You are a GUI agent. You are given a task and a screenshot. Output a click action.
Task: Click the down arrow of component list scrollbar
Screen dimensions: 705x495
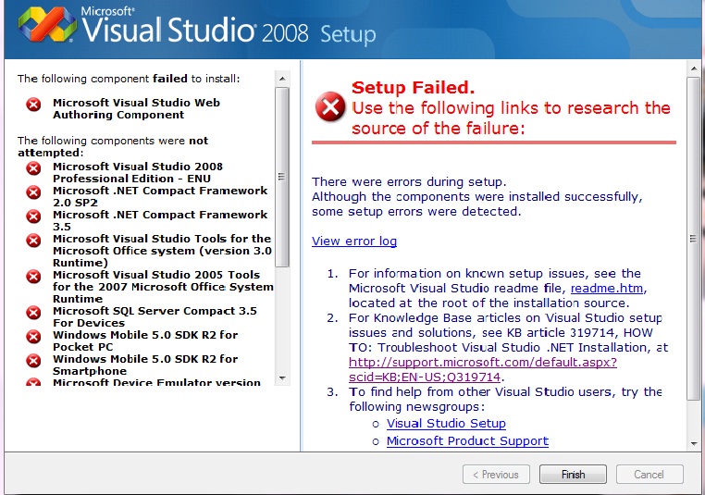click(x=282, y=378)
